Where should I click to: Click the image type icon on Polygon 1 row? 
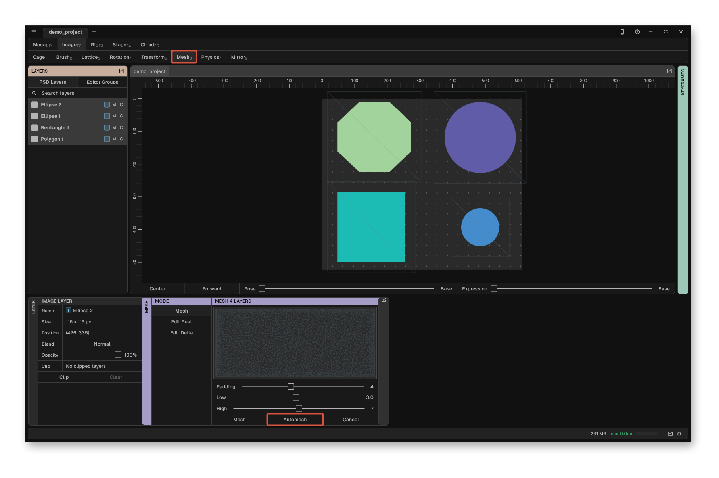point(107,139)
